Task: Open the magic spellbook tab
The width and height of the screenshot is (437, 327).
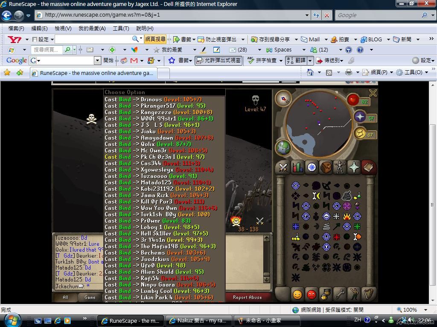Action: [x=368, y=167]
